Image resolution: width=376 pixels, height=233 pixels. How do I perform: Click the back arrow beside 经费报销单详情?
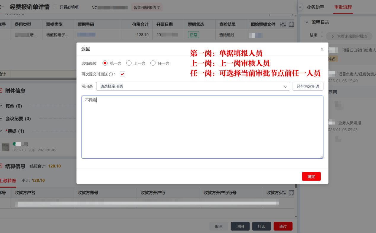[x=2, y=7]
